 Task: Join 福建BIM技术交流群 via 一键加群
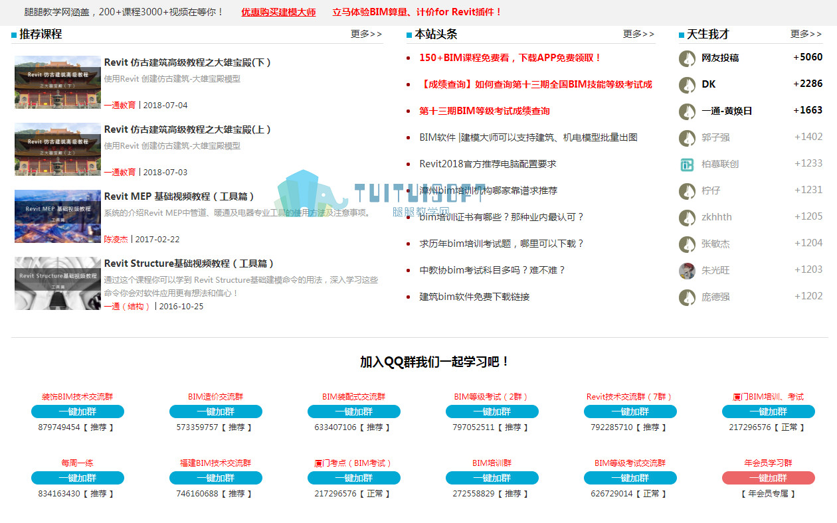pos(216,478)
